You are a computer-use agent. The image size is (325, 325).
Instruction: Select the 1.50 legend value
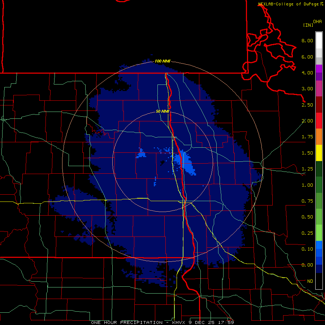[307, 153]
